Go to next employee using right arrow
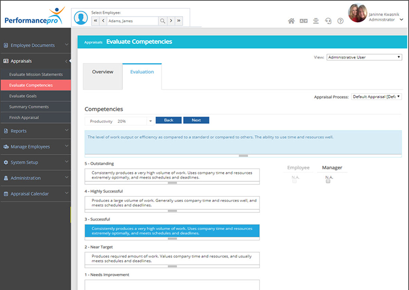 pyautogui.click(x=171, y=21)
